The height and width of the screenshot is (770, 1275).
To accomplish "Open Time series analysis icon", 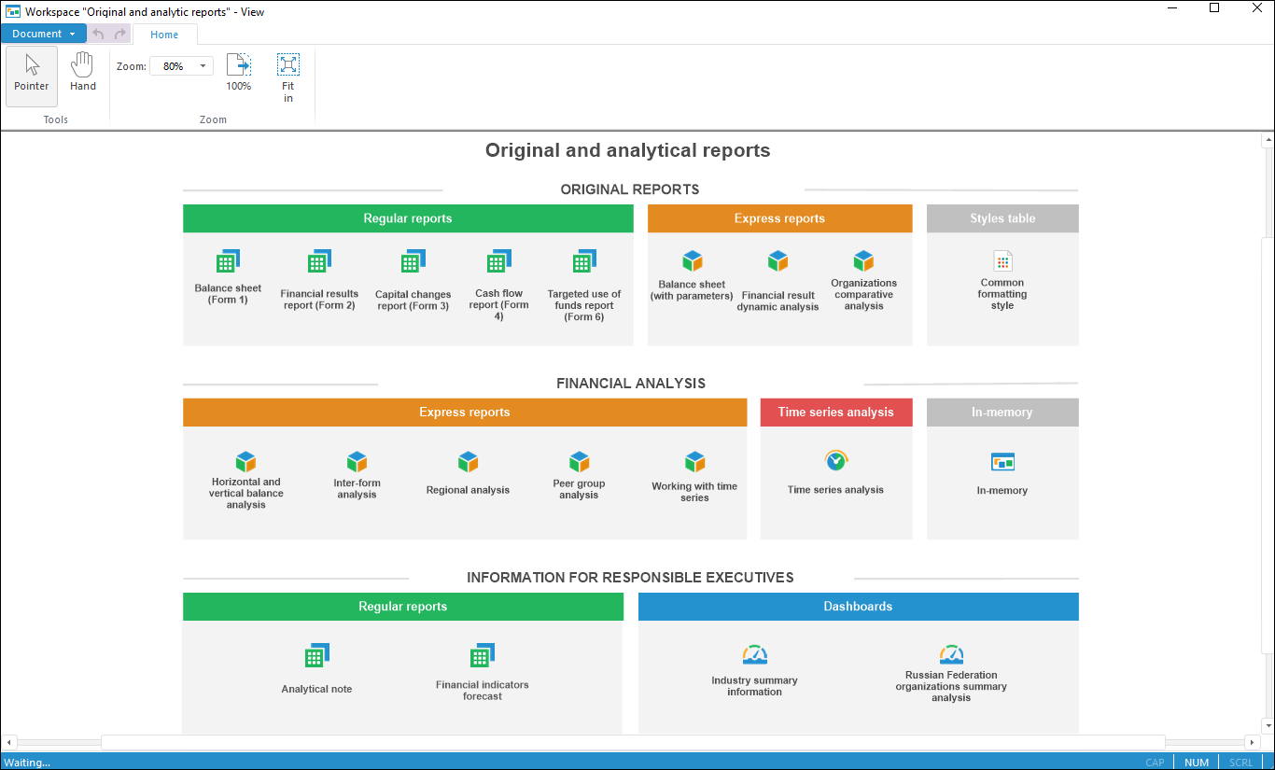I will (x=835, y=461).
